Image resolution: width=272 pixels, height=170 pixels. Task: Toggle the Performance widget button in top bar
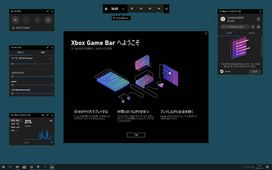150,9
